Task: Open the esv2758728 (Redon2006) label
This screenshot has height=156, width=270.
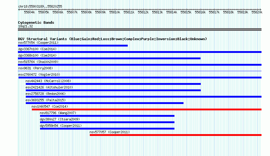Action: [46, 94]
